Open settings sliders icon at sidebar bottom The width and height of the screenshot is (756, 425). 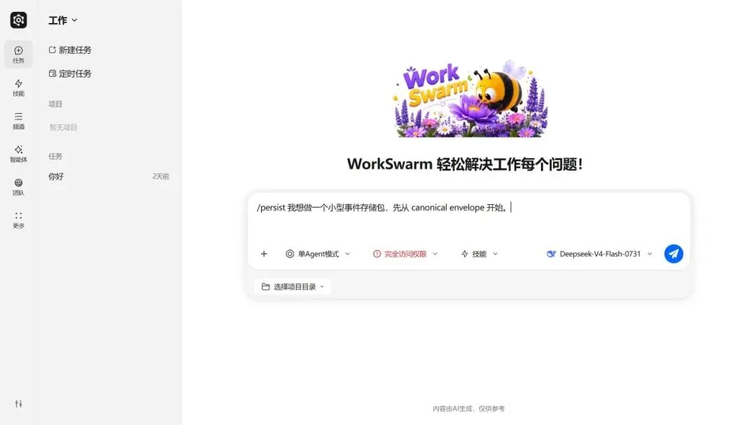[x=18, y=404]
